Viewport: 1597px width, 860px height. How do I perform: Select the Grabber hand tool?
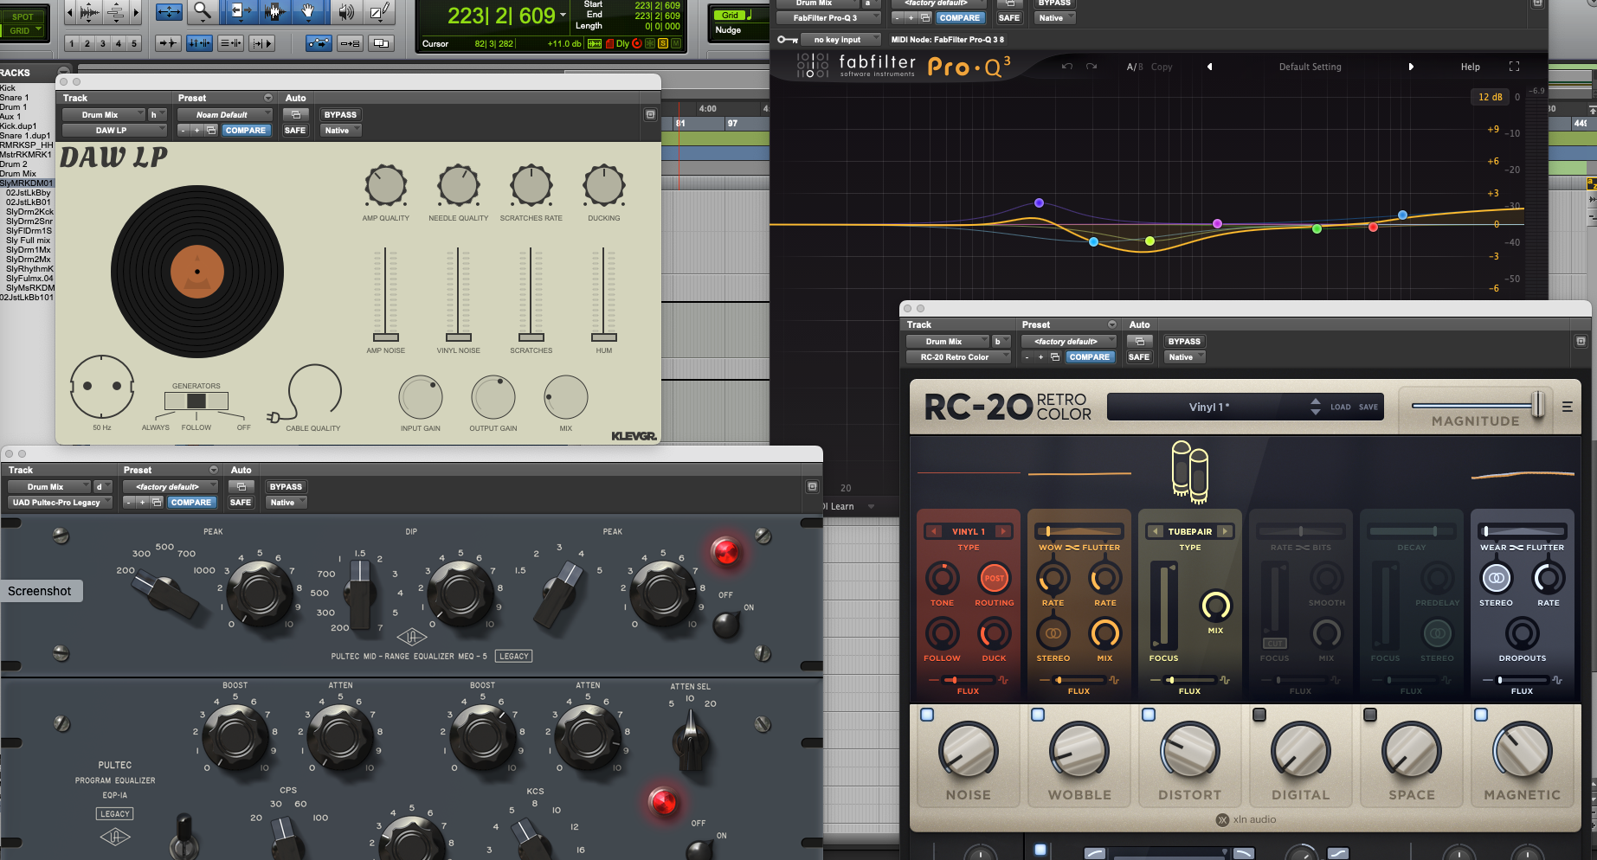click(x=308, y=11)
